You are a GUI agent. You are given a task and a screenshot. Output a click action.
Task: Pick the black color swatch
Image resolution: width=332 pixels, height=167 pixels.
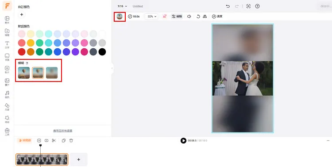click(102, 52)
